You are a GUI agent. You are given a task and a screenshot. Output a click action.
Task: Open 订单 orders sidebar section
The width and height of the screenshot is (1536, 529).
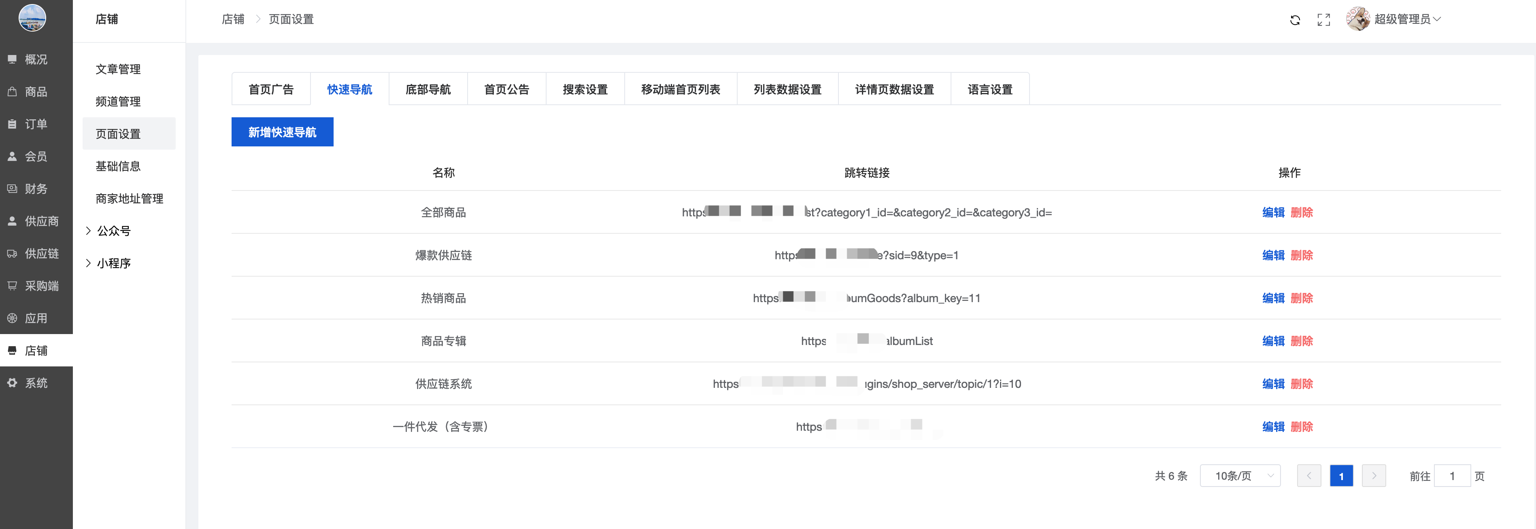[36, 124]
